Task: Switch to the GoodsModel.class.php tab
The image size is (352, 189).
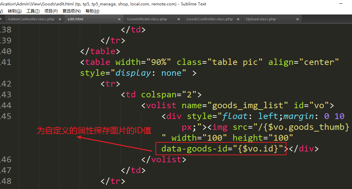Action: point(147,19)
